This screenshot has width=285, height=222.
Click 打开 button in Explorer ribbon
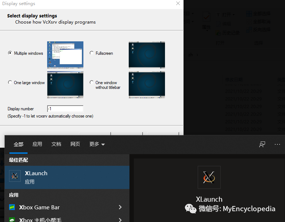coord(226,15)
